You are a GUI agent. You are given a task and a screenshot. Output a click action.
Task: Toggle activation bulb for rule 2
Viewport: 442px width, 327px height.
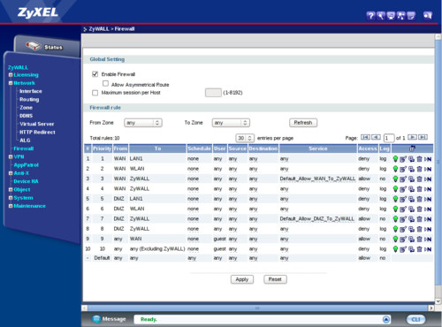coord(395,169)
